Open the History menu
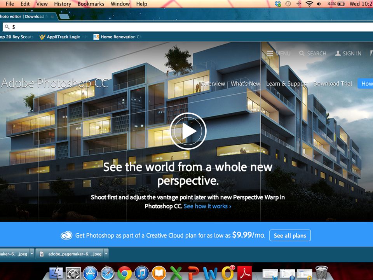The width and height of the screenshot is (373, 280). click(x=63, y=4)
